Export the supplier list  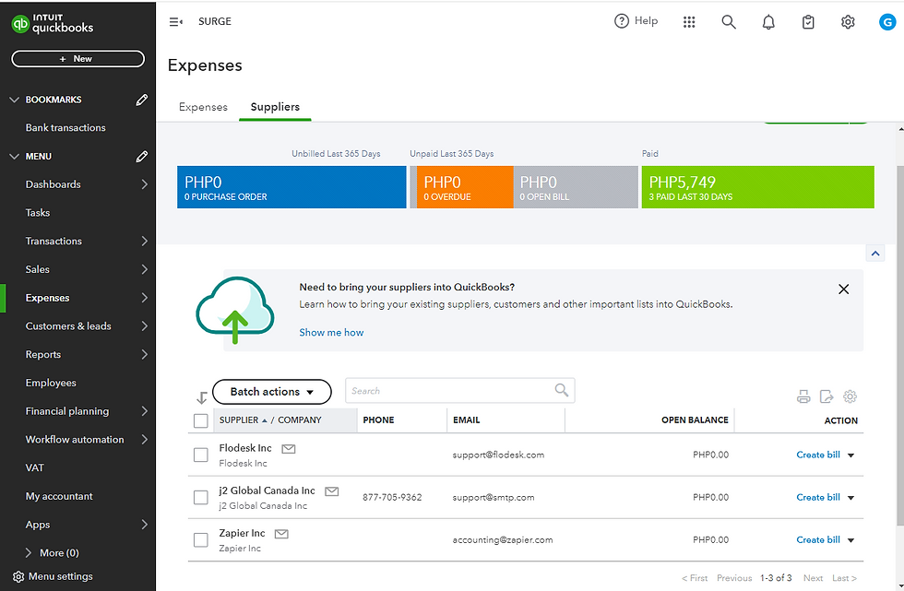(x=827, y=396)
